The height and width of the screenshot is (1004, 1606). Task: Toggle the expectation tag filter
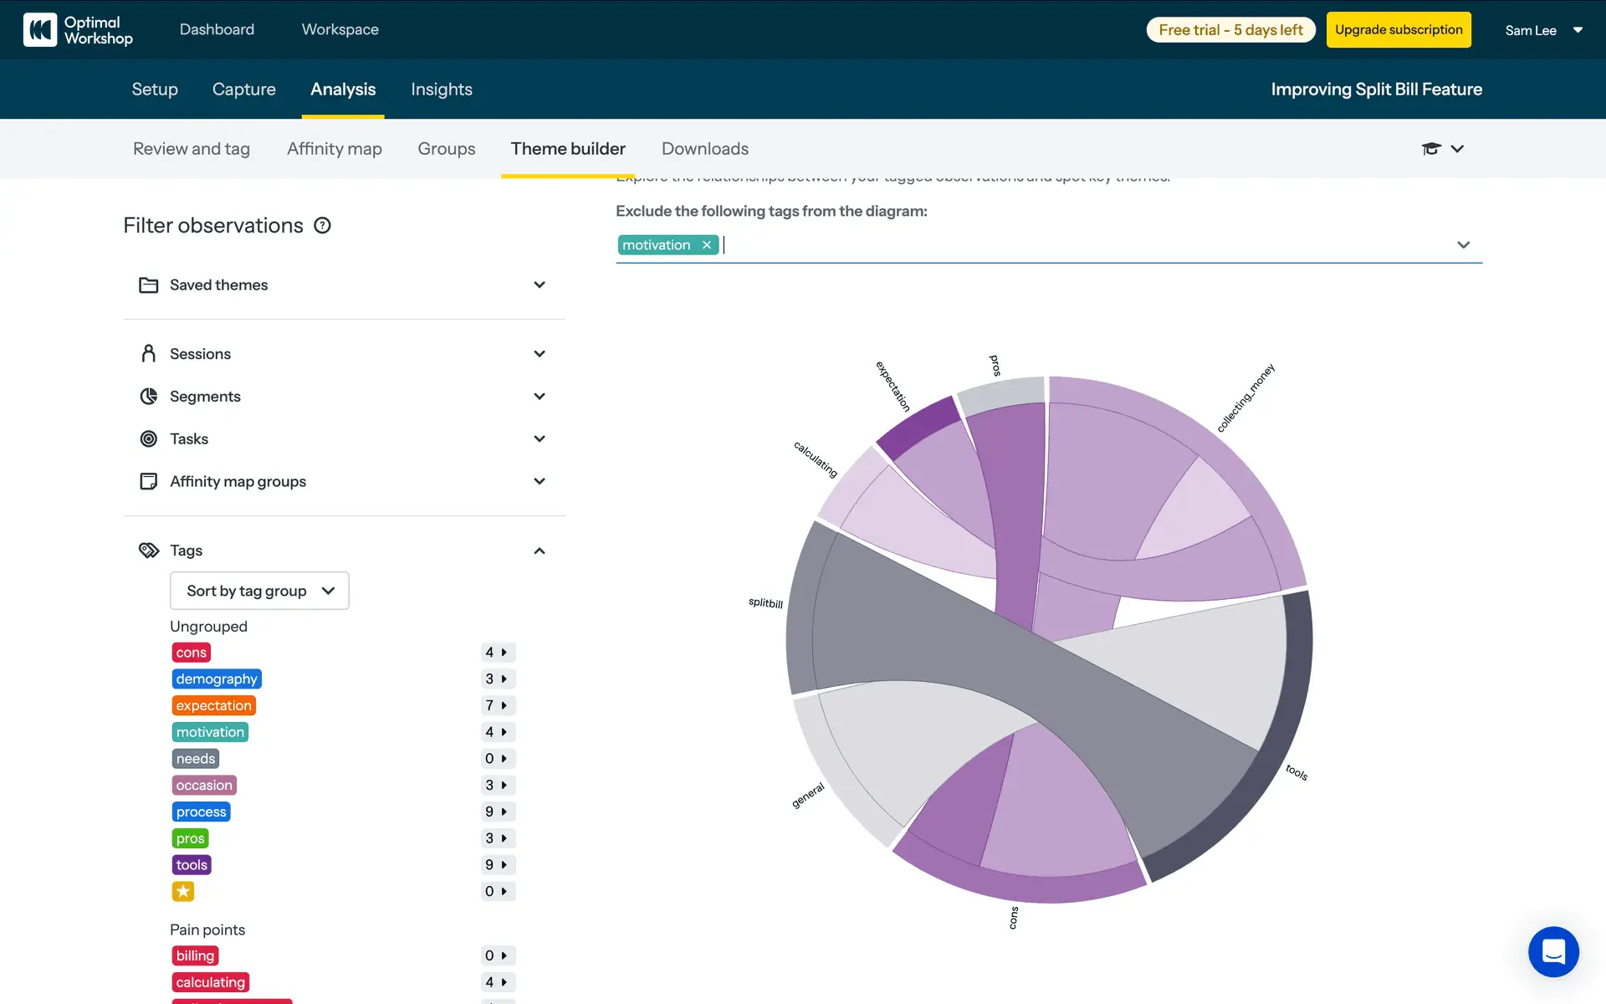[213, 705]
